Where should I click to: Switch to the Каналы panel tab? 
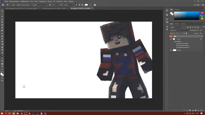tap(177, 24)
